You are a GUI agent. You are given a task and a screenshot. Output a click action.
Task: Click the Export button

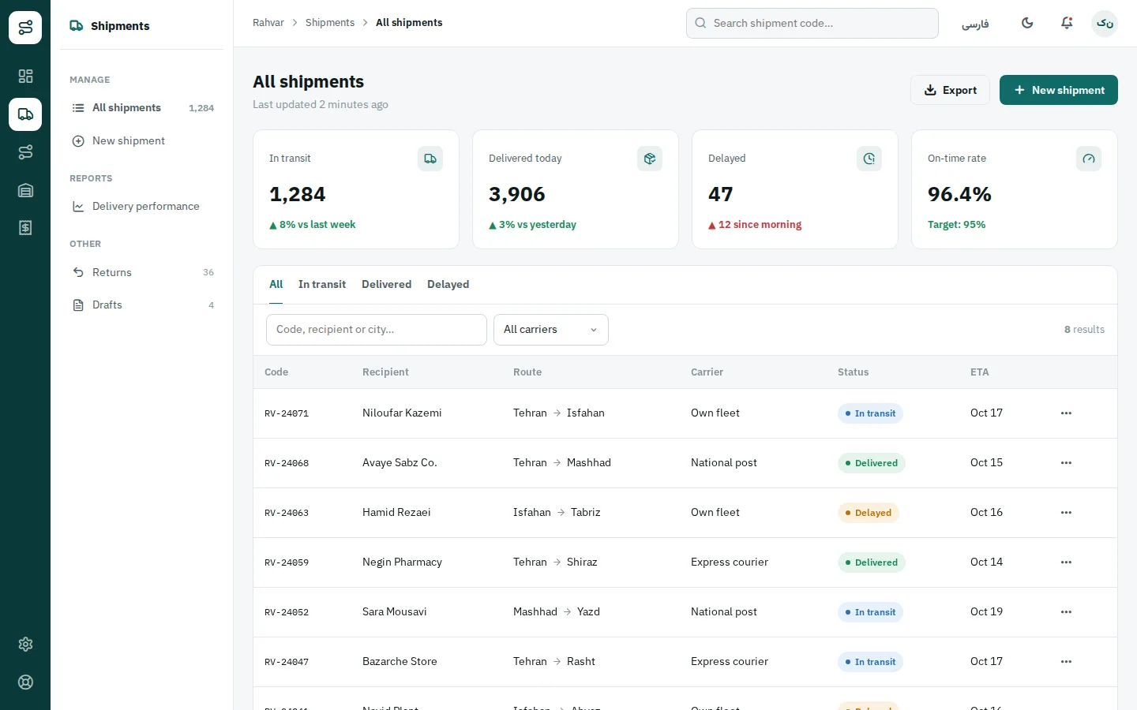(951, 90)
